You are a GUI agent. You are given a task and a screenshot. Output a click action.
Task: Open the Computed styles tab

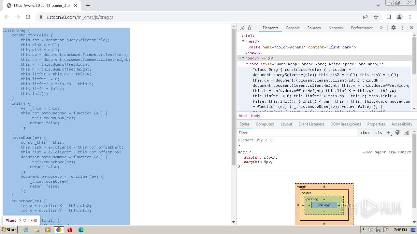coord(265,124)
